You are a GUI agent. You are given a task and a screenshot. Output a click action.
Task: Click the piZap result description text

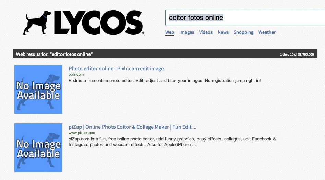(x=171, y=142)
